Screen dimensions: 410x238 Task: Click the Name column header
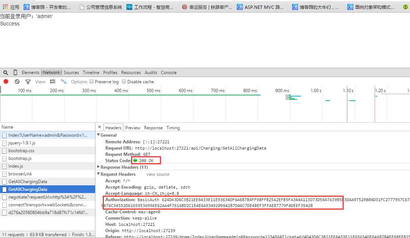(x=48, y=127)
